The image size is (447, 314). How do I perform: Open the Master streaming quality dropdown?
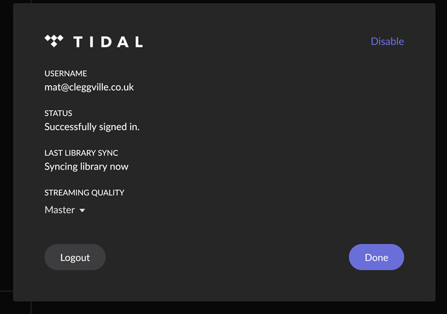coord(65,210)
